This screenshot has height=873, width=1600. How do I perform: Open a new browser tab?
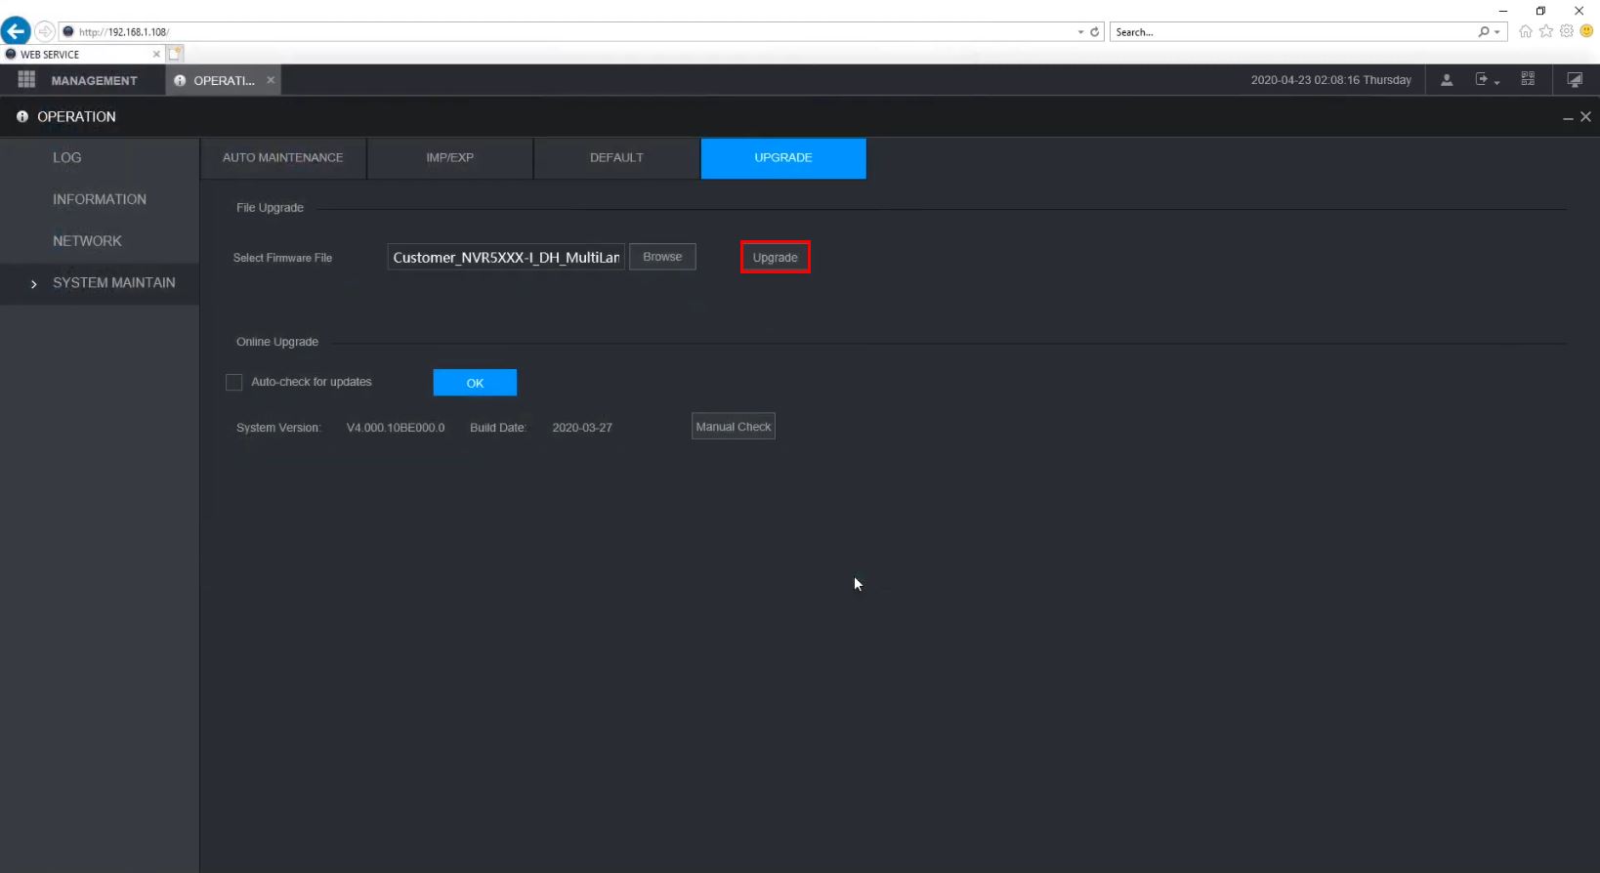[x=175, y=54]
